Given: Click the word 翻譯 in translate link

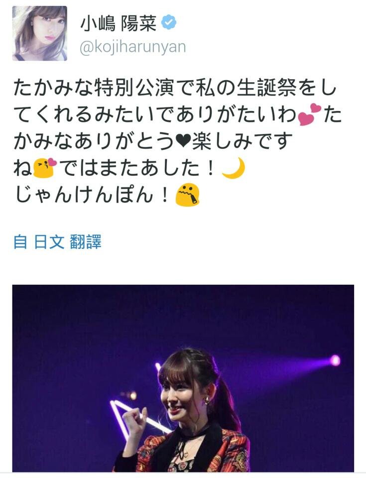Looking at the screenshot, I should click(86, 242).
